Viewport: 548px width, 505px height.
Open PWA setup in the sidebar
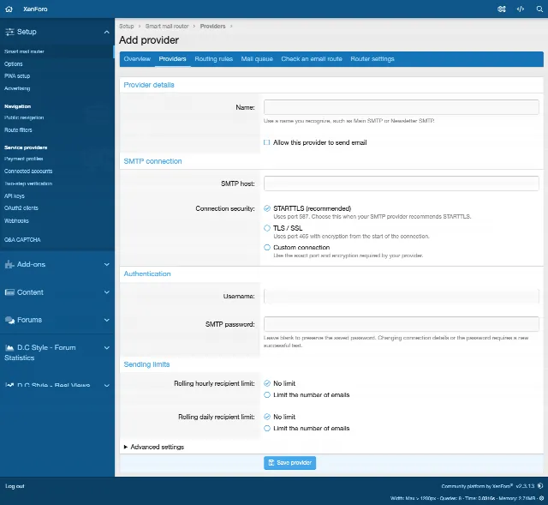[x=17, y=76]
